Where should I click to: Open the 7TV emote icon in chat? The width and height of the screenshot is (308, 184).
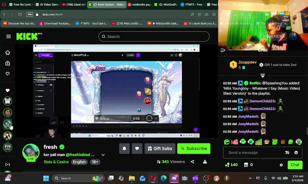(x=287, y=153)
